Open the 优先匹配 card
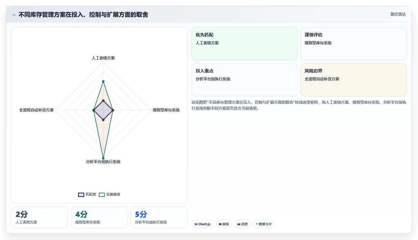The width and height of the screenshot is (418, 240). (245, 44)
